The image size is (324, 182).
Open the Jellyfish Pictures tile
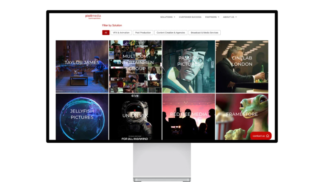pyautogui.click(x=82, y=116)
